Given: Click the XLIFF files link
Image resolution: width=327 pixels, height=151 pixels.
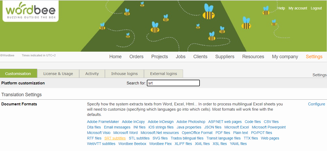Looking at the screenshot, I should click(183, 144).
